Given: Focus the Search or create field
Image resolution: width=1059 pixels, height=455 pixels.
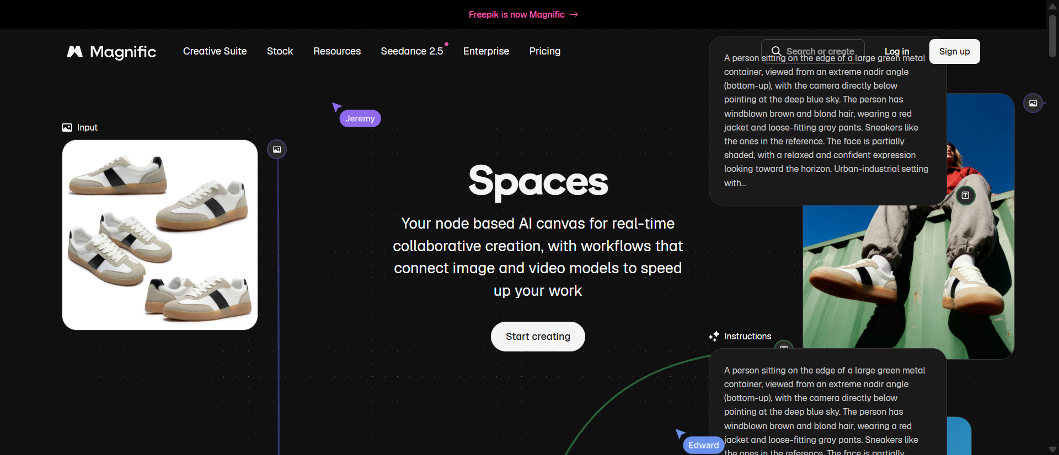Looking at the screenshot, I should (x=813, y=51).
